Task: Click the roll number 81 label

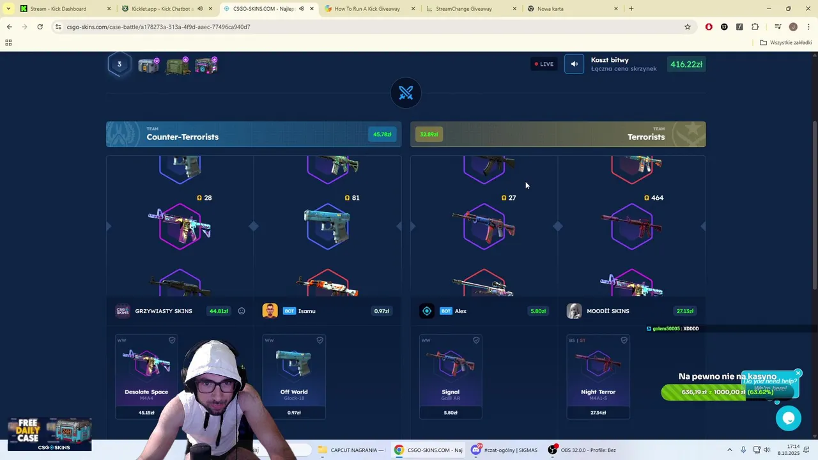Action: pyautogui.click(x=351, y=198)
